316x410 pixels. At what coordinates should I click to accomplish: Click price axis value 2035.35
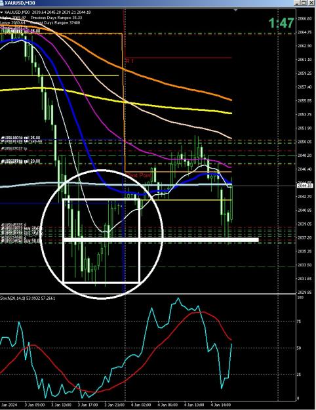coord(304,251)
